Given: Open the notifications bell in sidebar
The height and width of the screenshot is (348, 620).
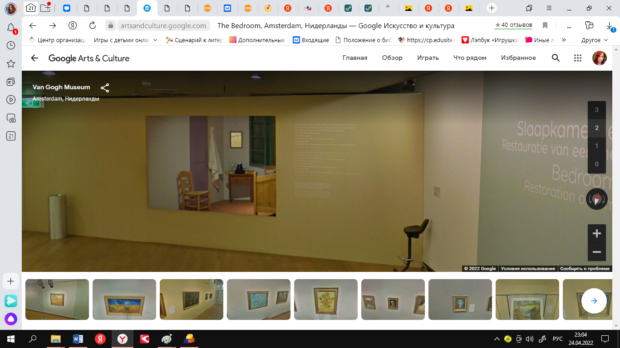Looking at the screenshot, I should (11, 28).
